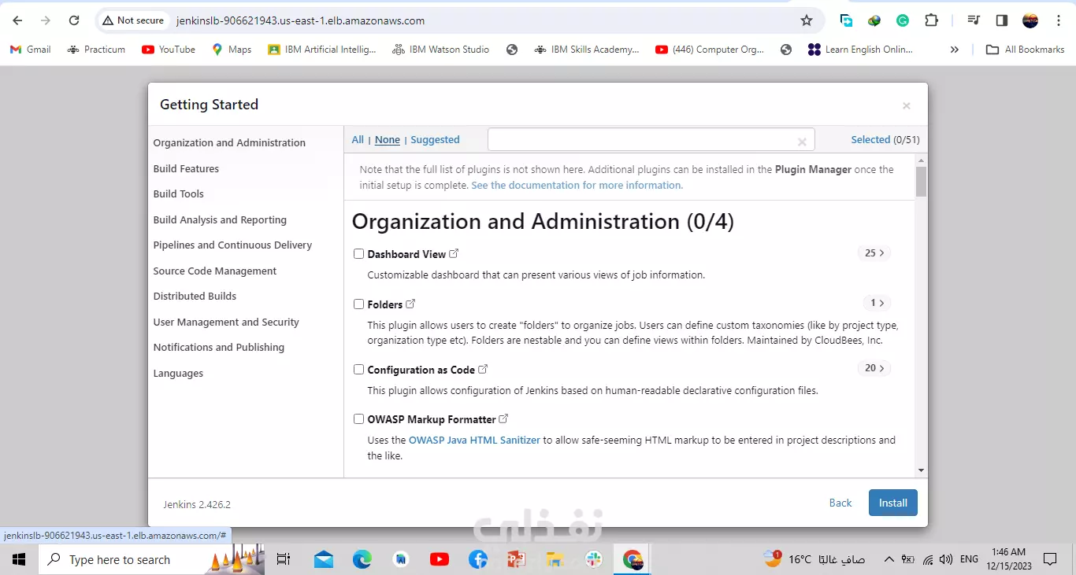1076x575 pixels.
Task: Click the Grammarly extension icon
Action: pyautogui.click(x=902, y=20)
